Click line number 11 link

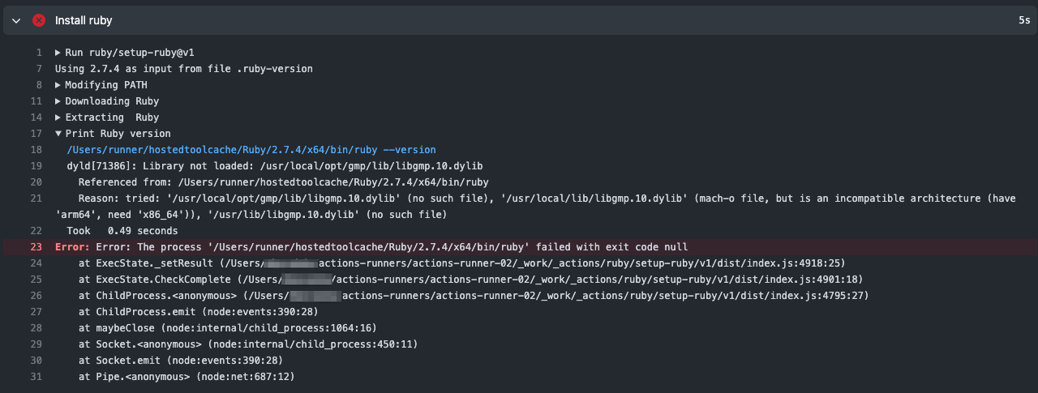pos(36,101)
